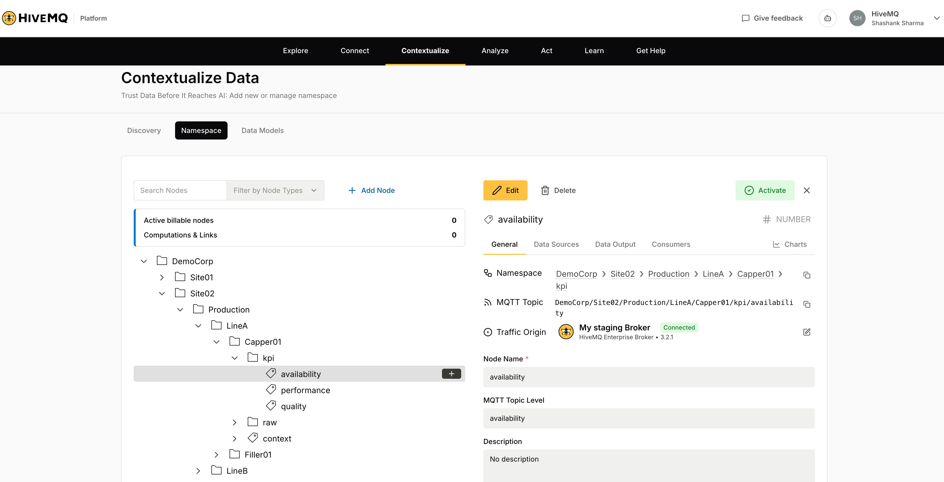The width and height of the screenshot is (944, 482).
Task: Open the robot assistant icon
Action: [827, 18]
